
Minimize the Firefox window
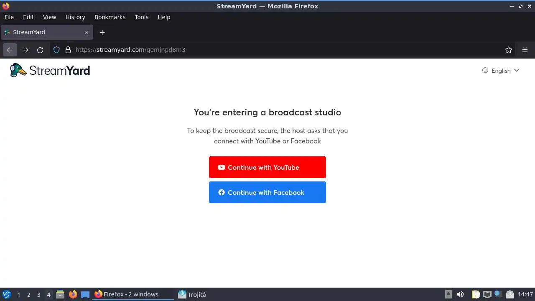click(512, 6)
